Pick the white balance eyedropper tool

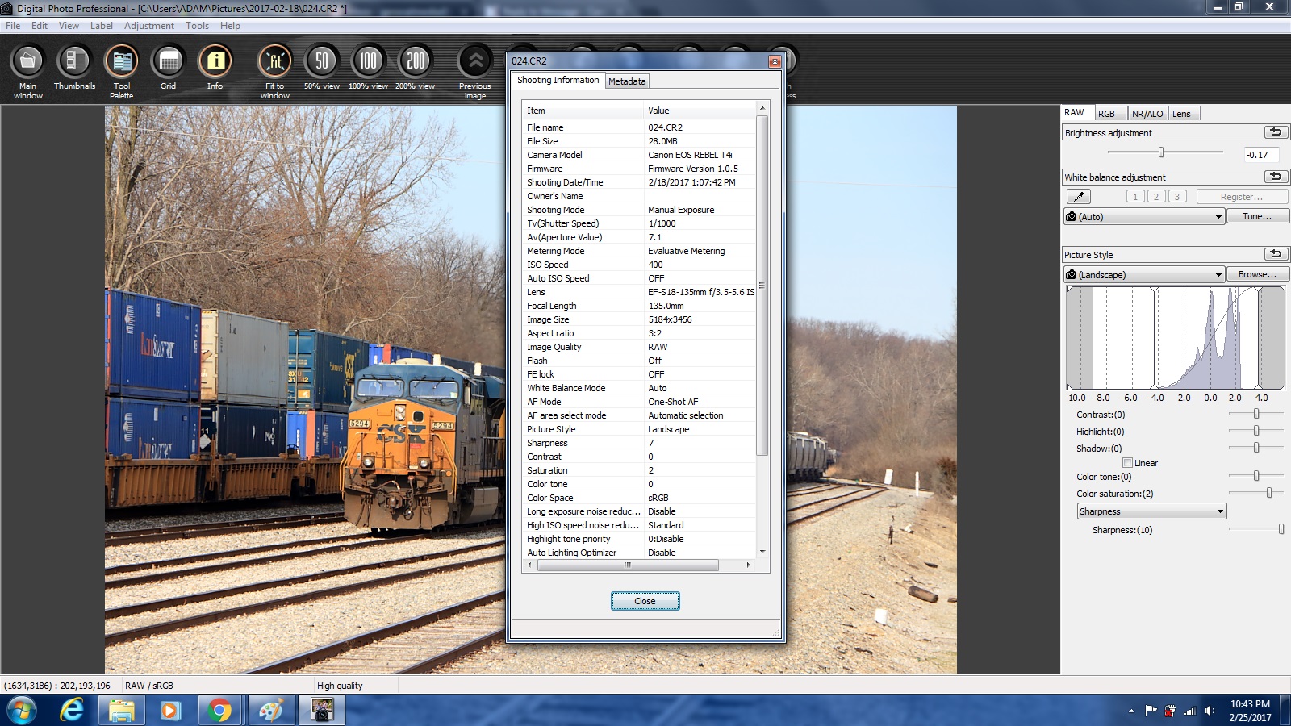[x=1078, y=197]
